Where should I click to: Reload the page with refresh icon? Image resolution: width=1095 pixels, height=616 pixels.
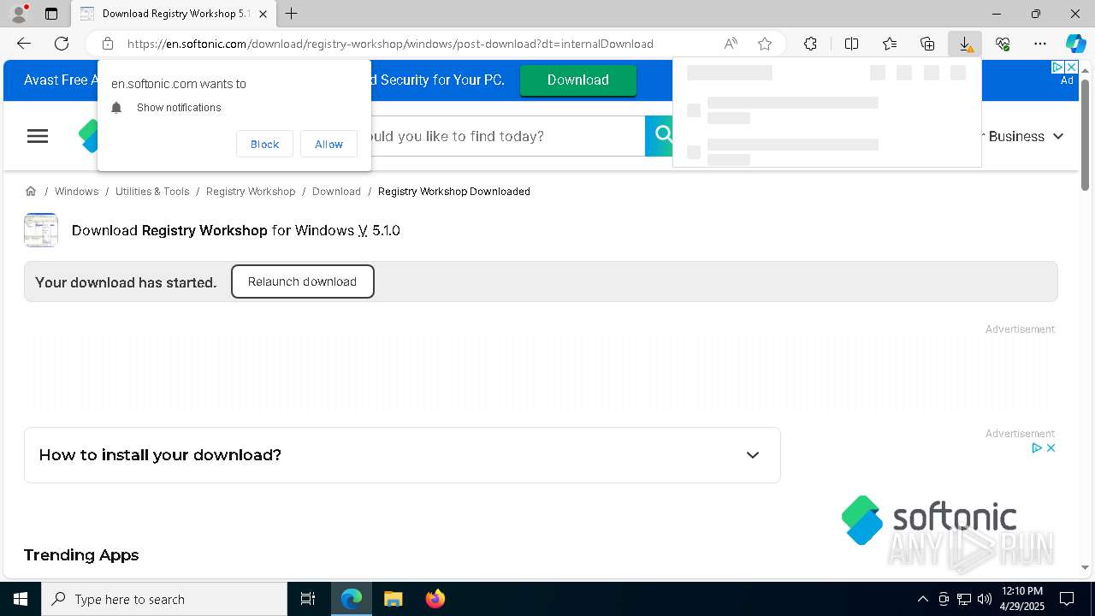pos(62,44)
